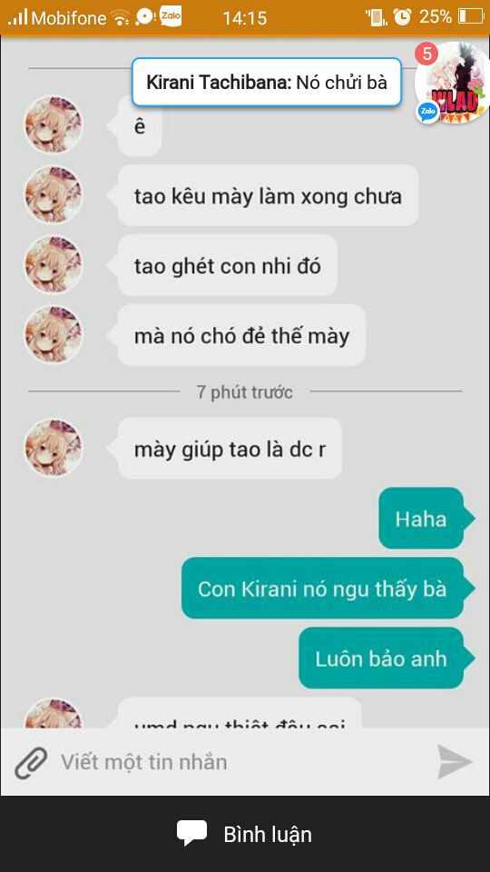Tap the 'tao ghét con nhi đó' message
Screen dimensions: 490x872
point(227,265)
